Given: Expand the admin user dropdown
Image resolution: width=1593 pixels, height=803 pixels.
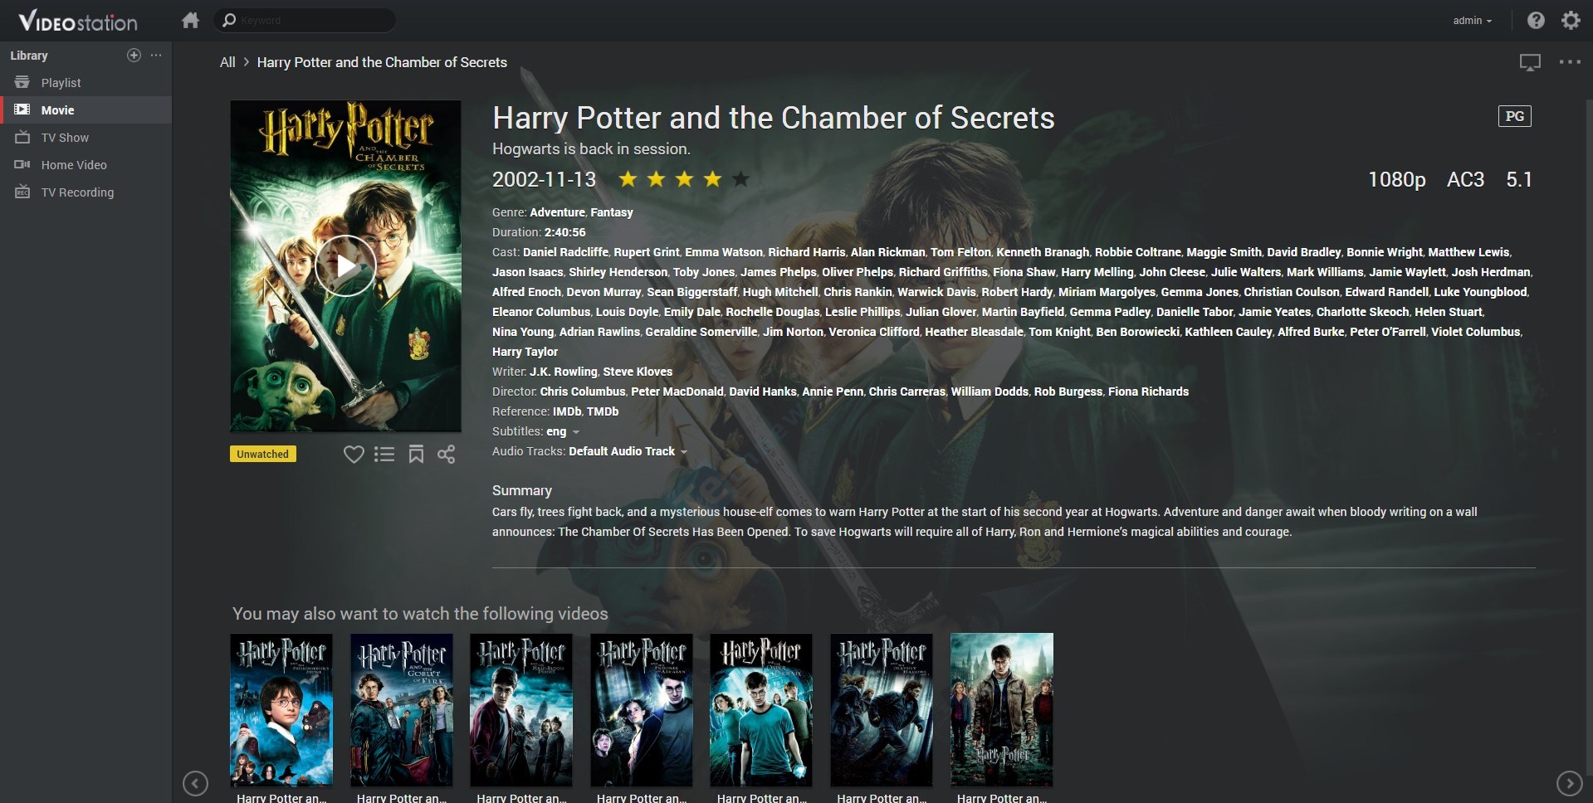Looking at the screenshot, I should click(x=1472, y=20).
